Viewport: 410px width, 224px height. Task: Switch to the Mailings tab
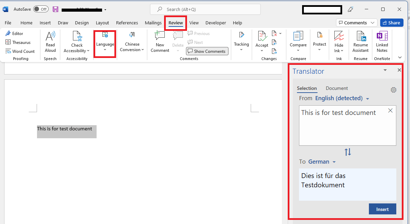[153, 23]
